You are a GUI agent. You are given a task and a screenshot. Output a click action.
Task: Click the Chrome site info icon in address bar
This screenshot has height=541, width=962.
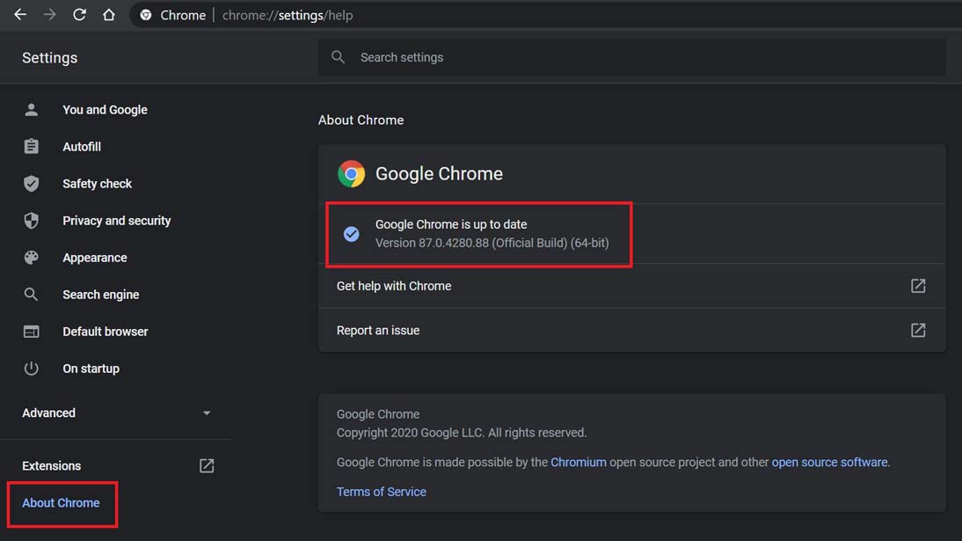145,15
